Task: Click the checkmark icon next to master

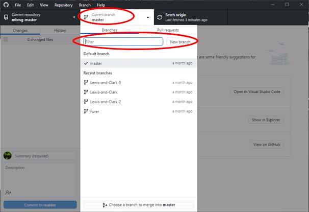Action: (86, 63)
